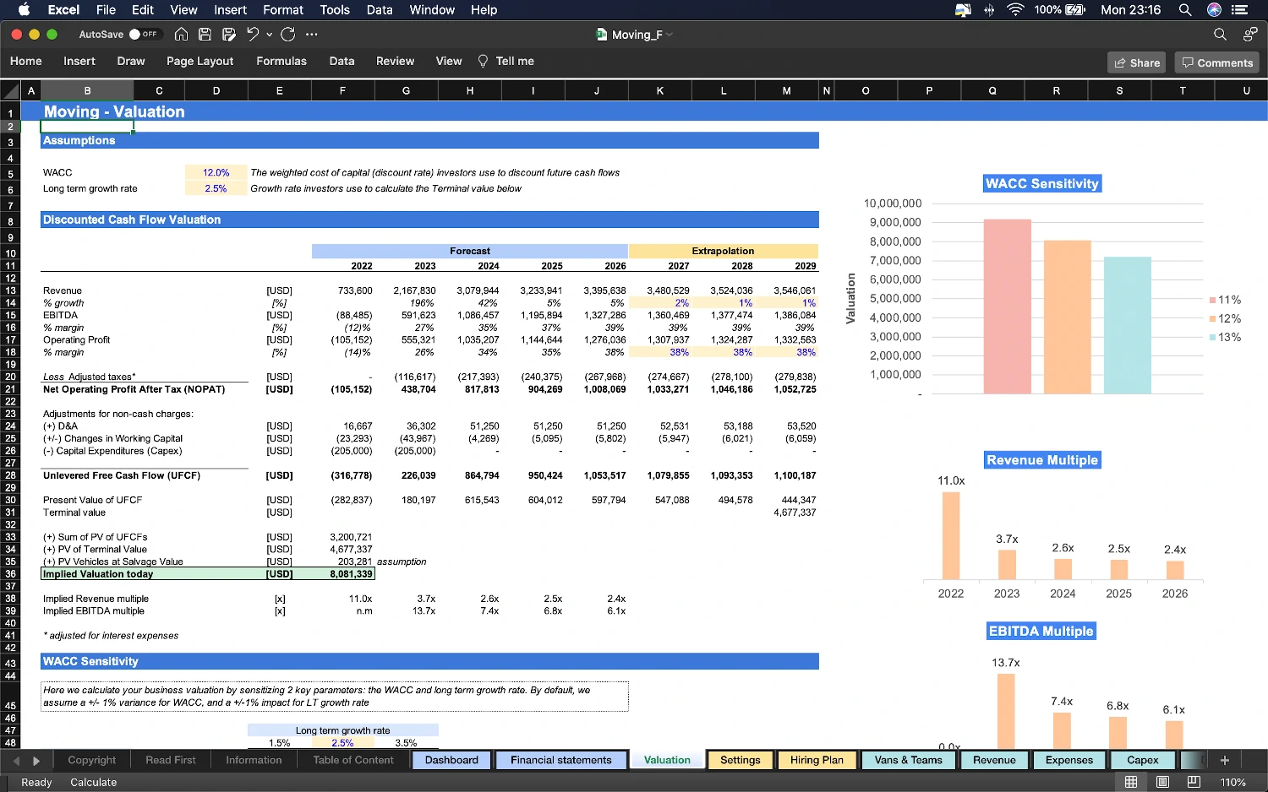Open the Moving_F file name dropdown
Viewport: 1268px width, 792px height.
[x=670, y=35]
